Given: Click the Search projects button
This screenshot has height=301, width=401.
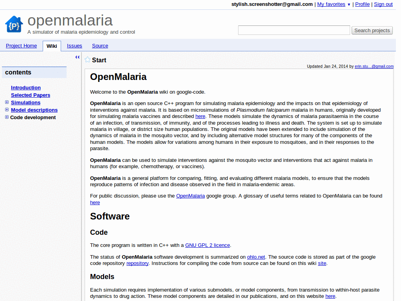Looking at the screenshot, I should (x=372, y=30).
